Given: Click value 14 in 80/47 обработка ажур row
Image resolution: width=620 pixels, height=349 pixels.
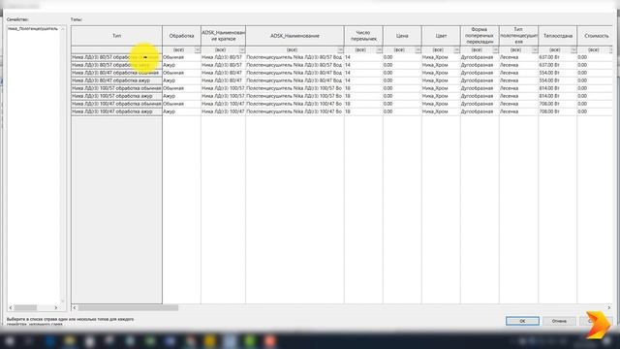Looking at the screenshot, I should click(x=363, y=80).
